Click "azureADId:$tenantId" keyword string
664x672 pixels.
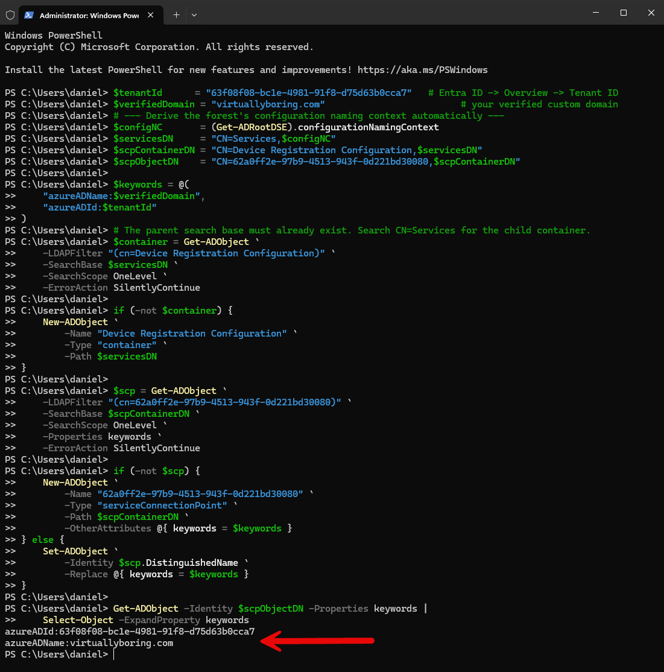(x=100, y=208)
